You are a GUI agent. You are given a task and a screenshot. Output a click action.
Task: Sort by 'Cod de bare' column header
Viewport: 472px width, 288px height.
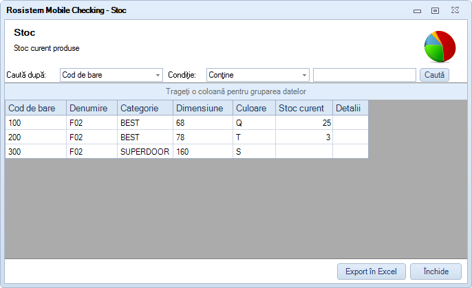pos(36,108)
